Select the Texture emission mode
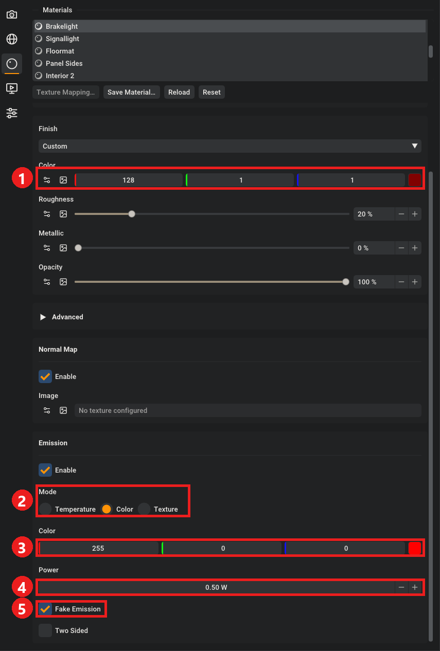The image size is (440, 651). point(144,509)
